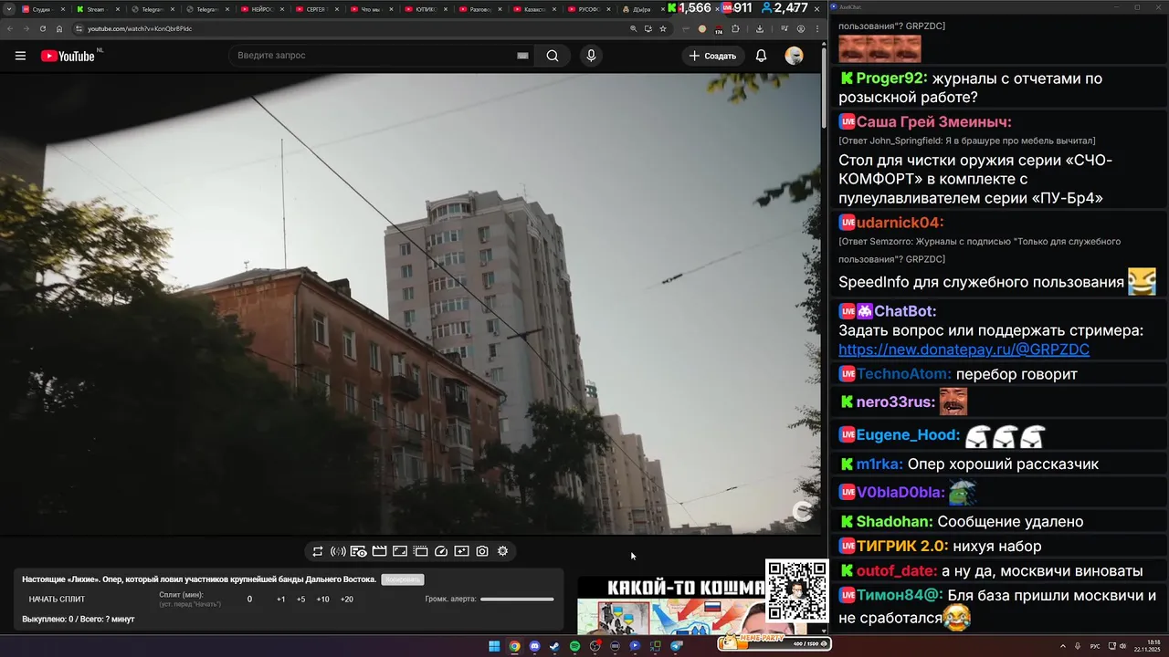Open the YouTube account avatar menu

[x=795, y=56]
